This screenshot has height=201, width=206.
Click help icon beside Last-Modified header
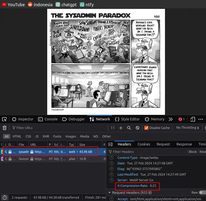coord(111,174)
